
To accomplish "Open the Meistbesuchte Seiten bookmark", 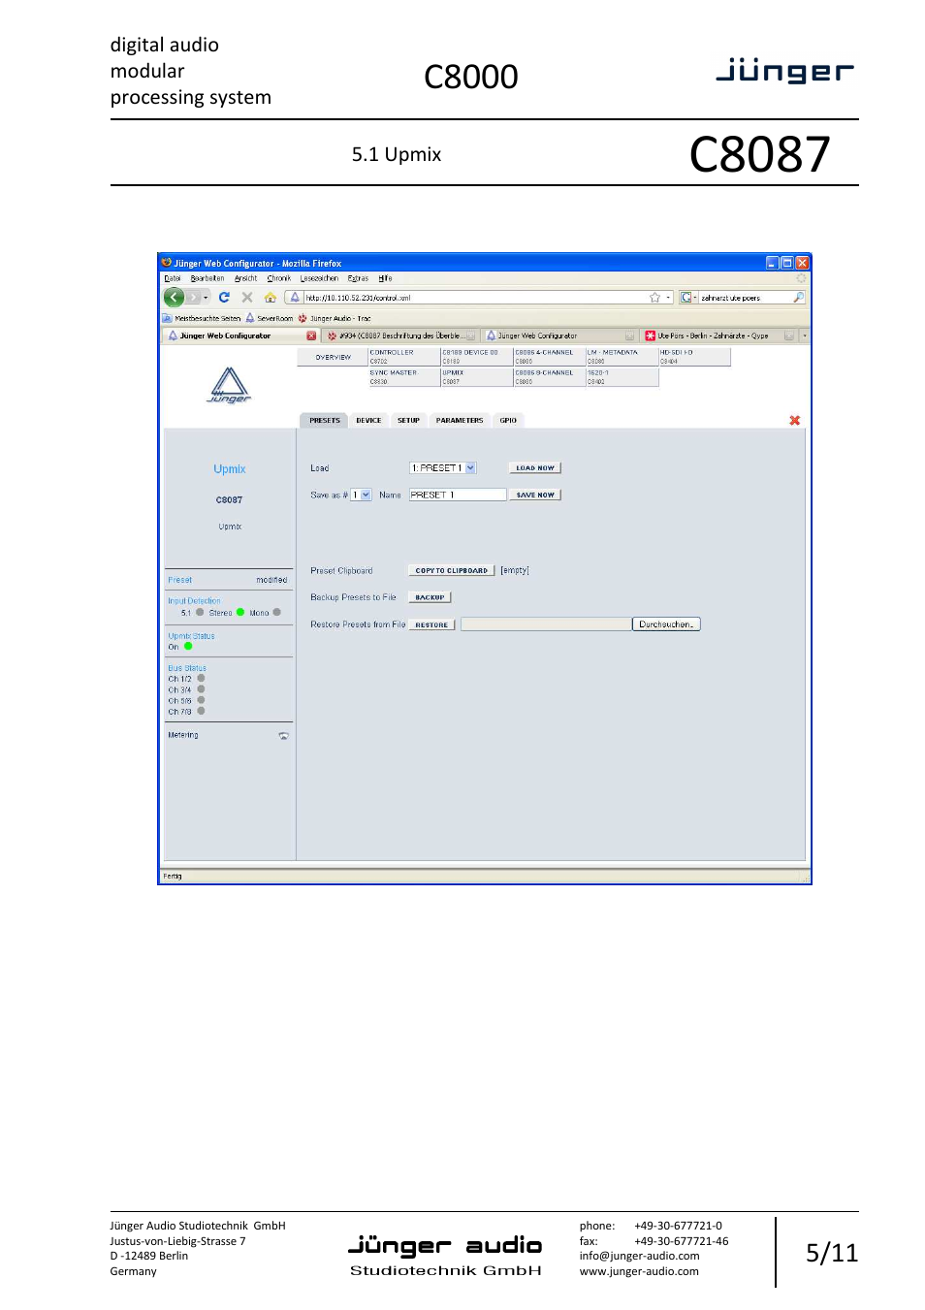I will point(202,318).
